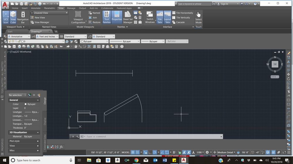This screenshot has width=293, height=164.
Task: Toggle the Tool Palettes button
Action: (107, 17)
